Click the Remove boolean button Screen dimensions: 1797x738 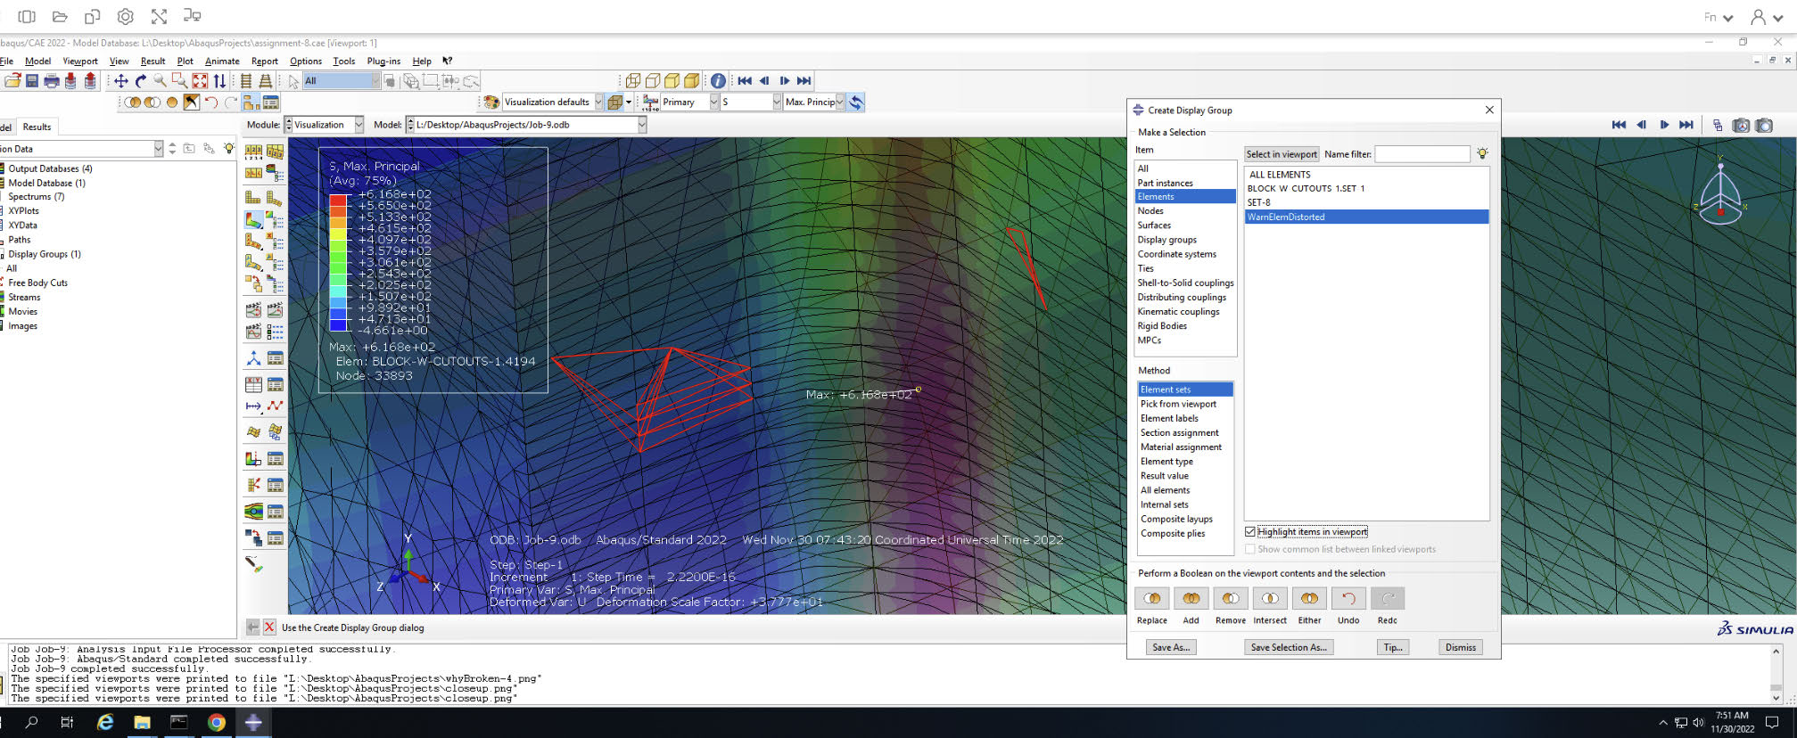tap(1230, 598)
